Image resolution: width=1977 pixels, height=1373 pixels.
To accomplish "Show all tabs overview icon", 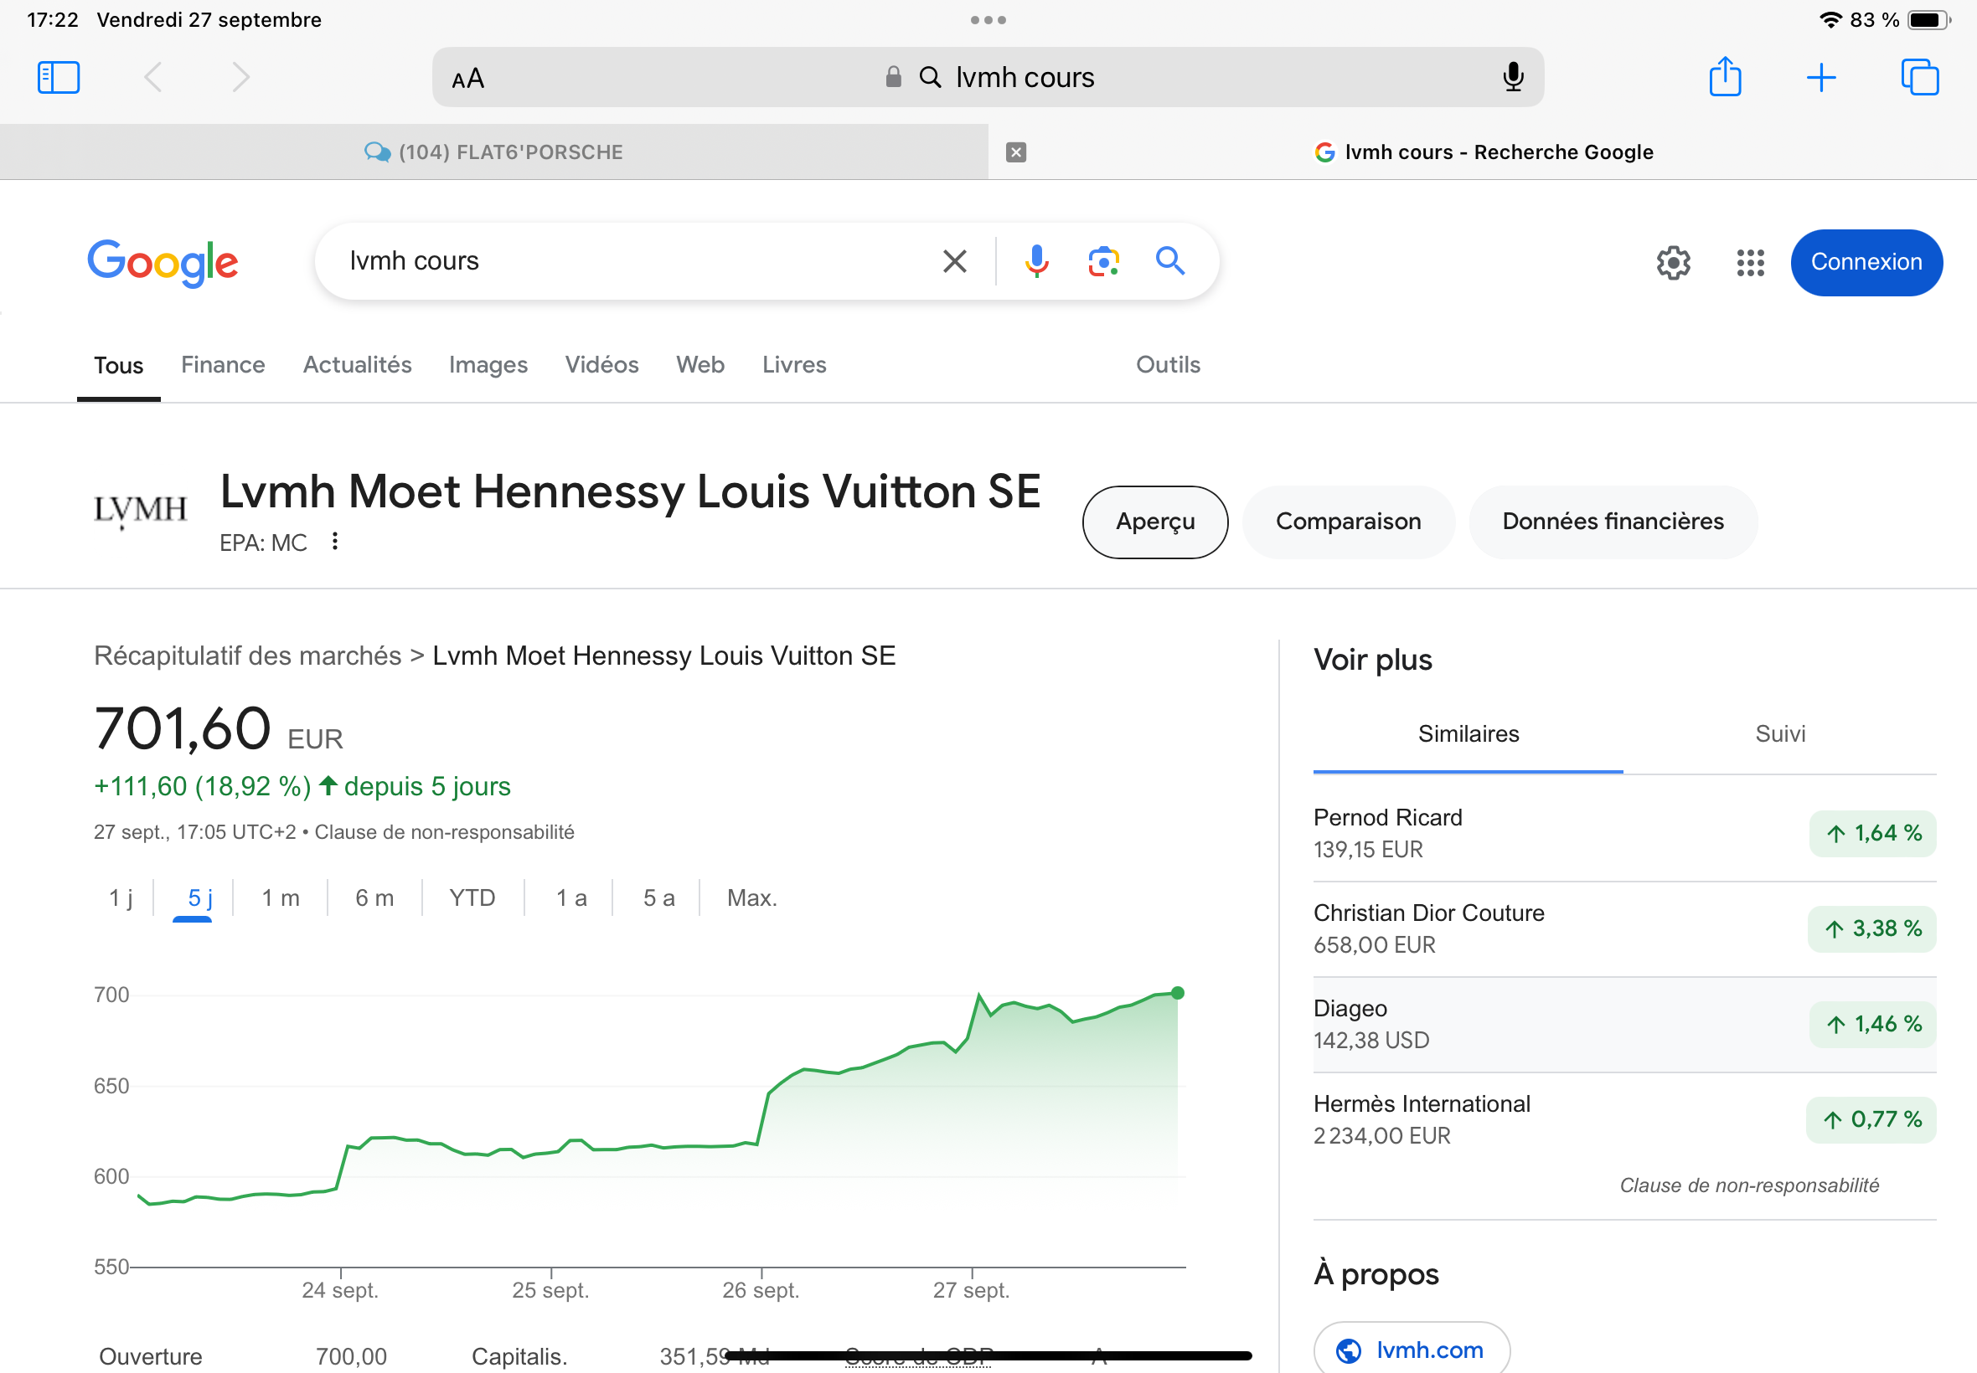I will (1919, 77).
